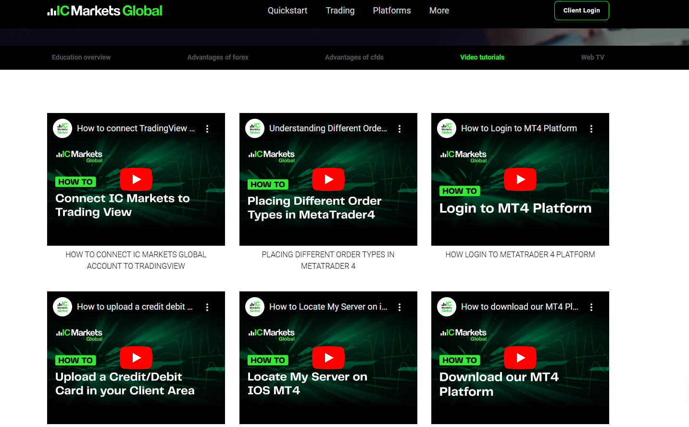Click caption HOW TO CONNECT IC MARKETS GLOBAL ACCOUNT
The width and height of the screenshot is (689, 427).
tap(136, 260)
